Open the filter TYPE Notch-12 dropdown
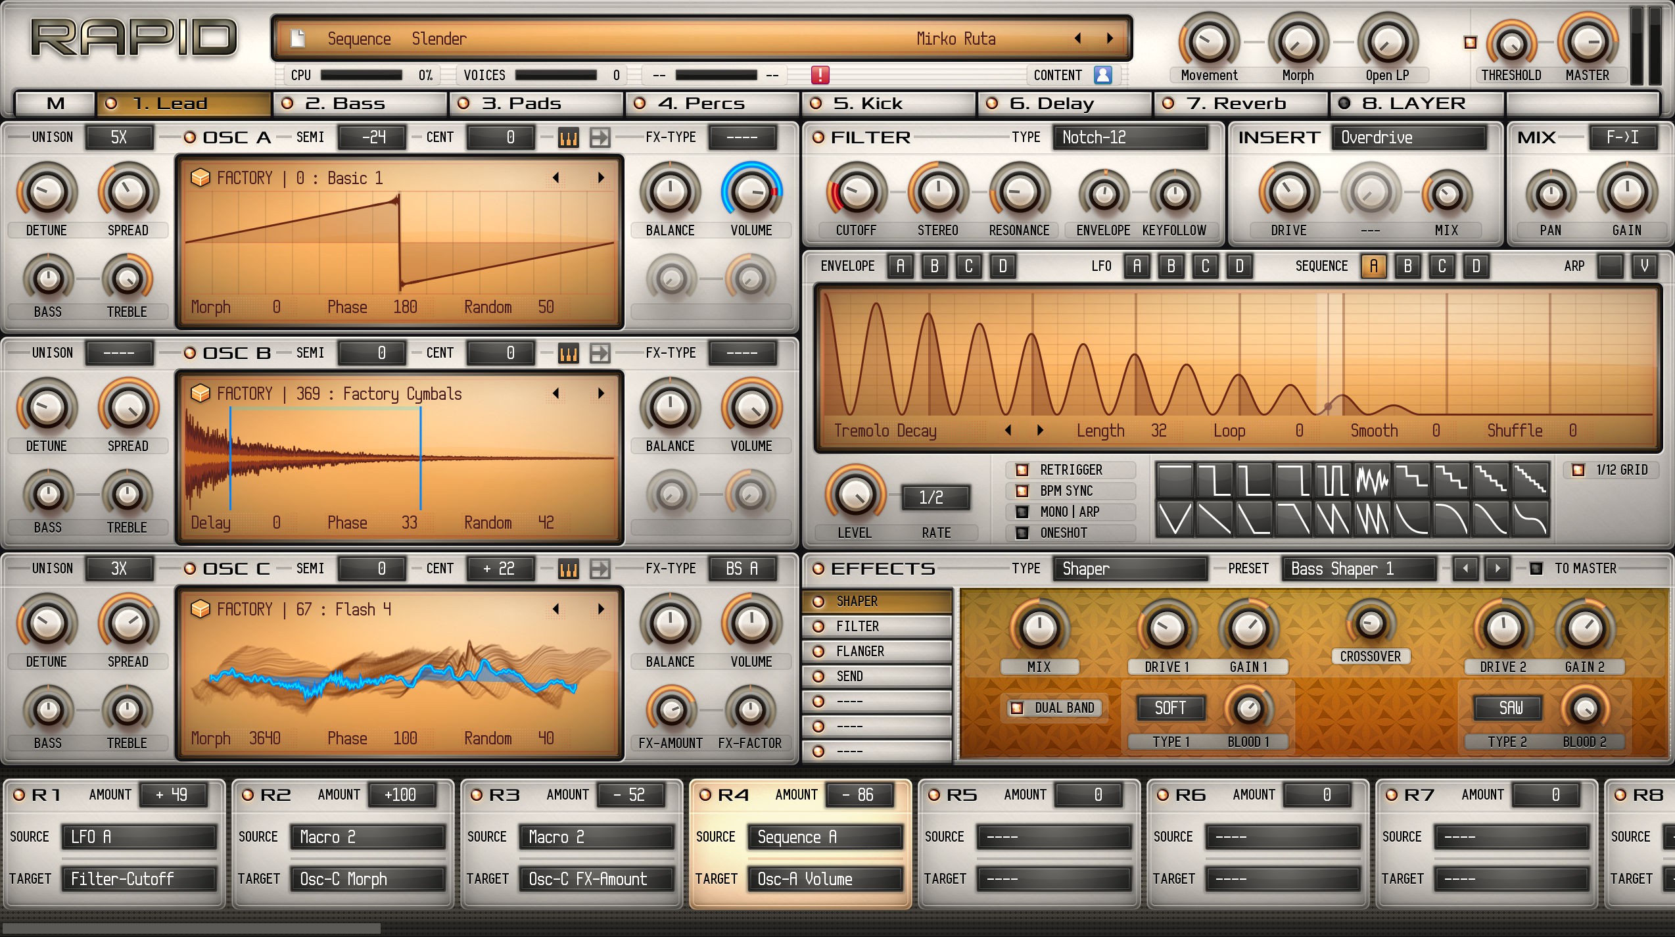 pyautogui.click(x=1130, y=137)
